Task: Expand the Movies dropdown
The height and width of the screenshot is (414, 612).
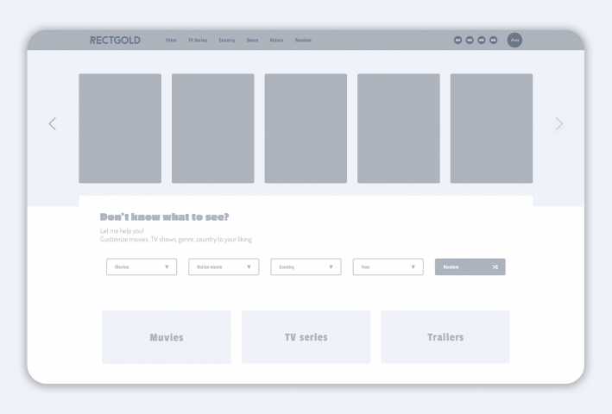Action: point(142,267)
